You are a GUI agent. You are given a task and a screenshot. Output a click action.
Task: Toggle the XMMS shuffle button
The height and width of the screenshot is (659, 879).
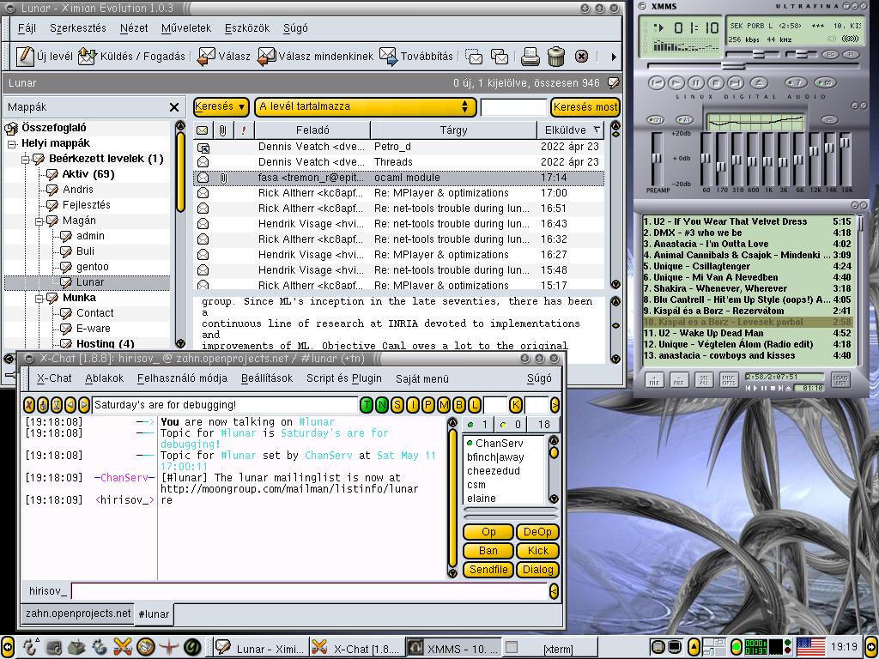click(797, 83)
